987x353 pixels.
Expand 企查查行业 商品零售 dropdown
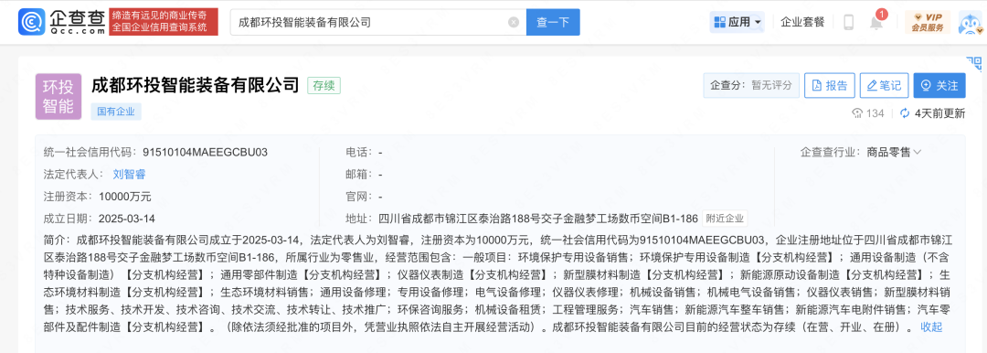pos(894,152)
